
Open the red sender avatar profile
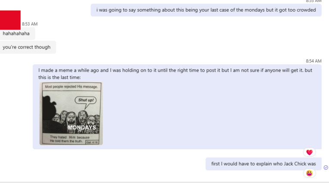[x=10, y=20]
